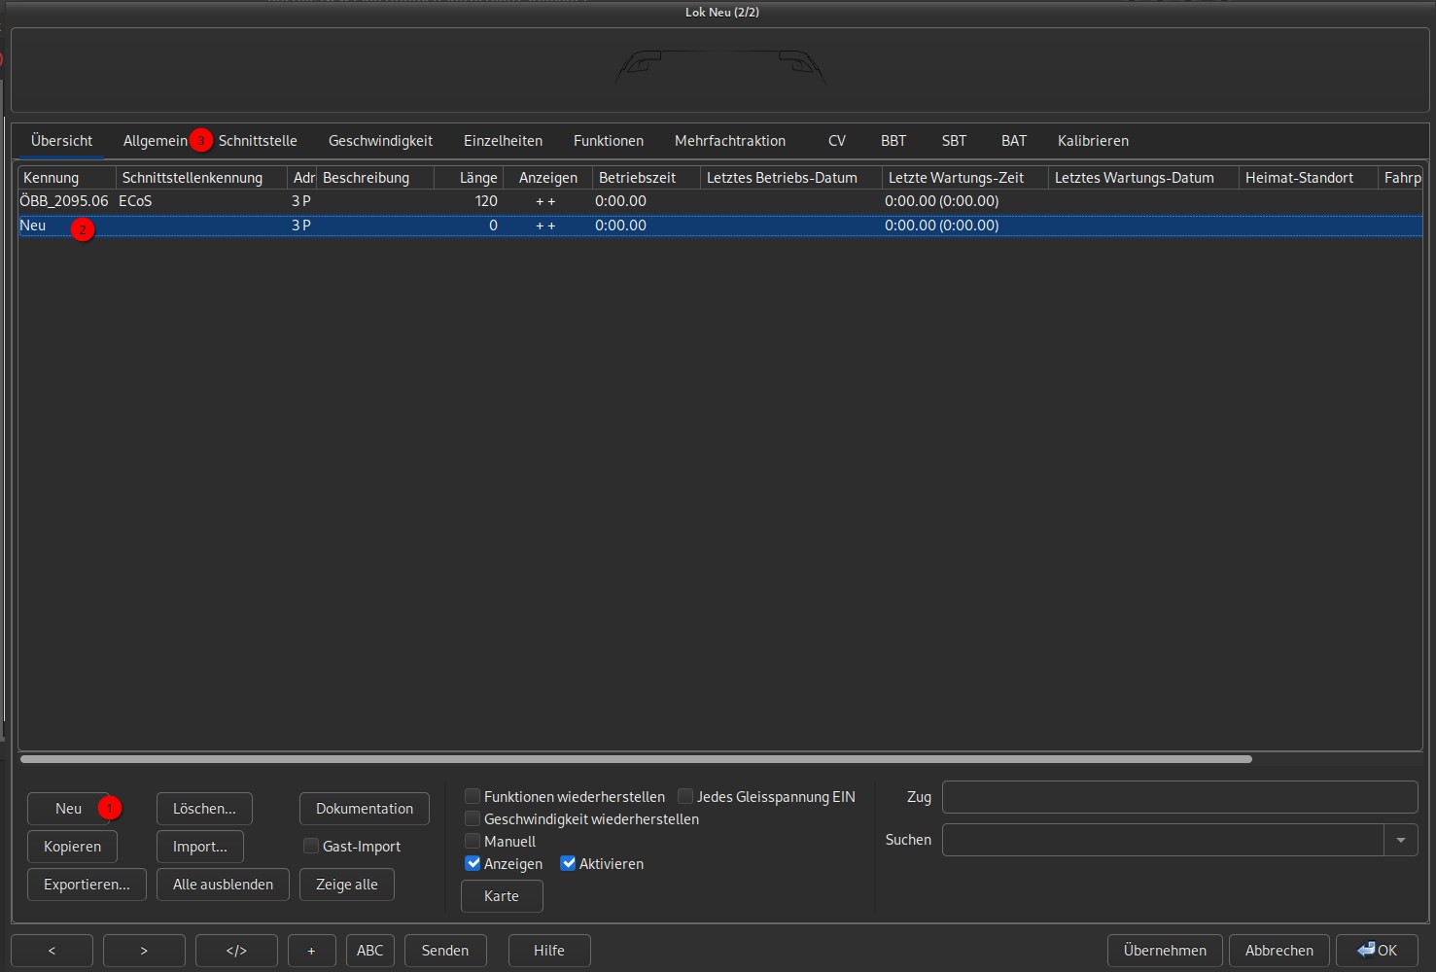Toggle the Aktivieren checkbox off

(568, 864)
